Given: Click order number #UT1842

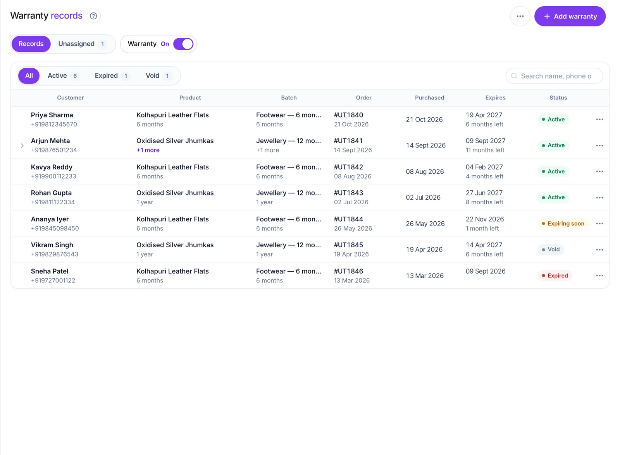Looking at the screenshot, I should pos(348,167).
